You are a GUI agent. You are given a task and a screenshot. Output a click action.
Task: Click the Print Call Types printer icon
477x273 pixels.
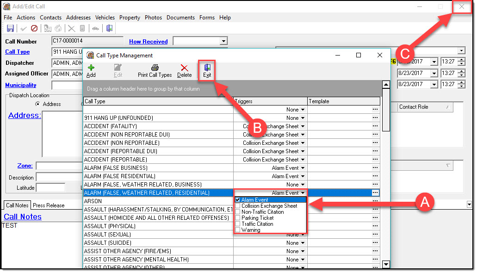click(x=155, y=70)
